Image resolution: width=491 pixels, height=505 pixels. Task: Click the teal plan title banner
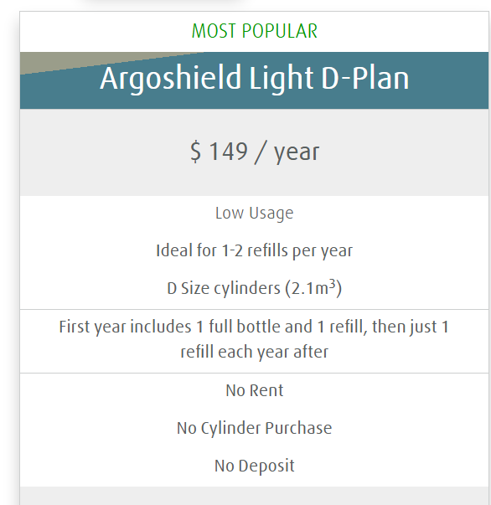pyautogui.click(x=254, y=80)
